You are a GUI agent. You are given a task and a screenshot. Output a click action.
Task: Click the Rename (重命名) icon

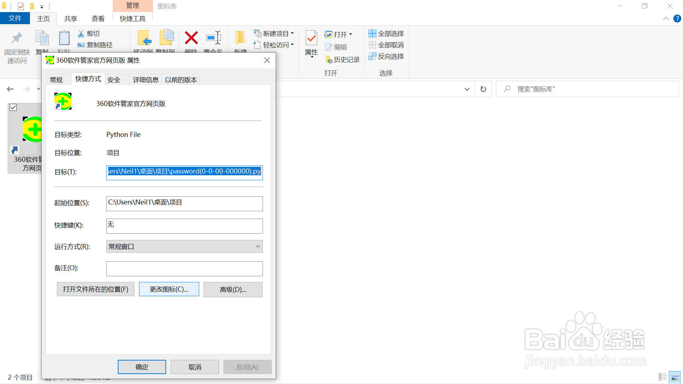pyautogui.click(x=213, y=38)
